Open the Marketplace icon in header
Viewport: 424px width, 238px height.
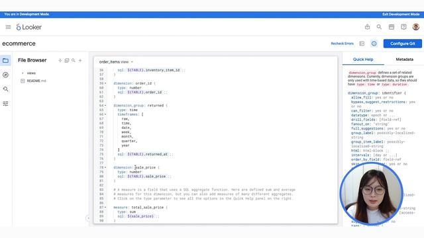coord(392,26)
